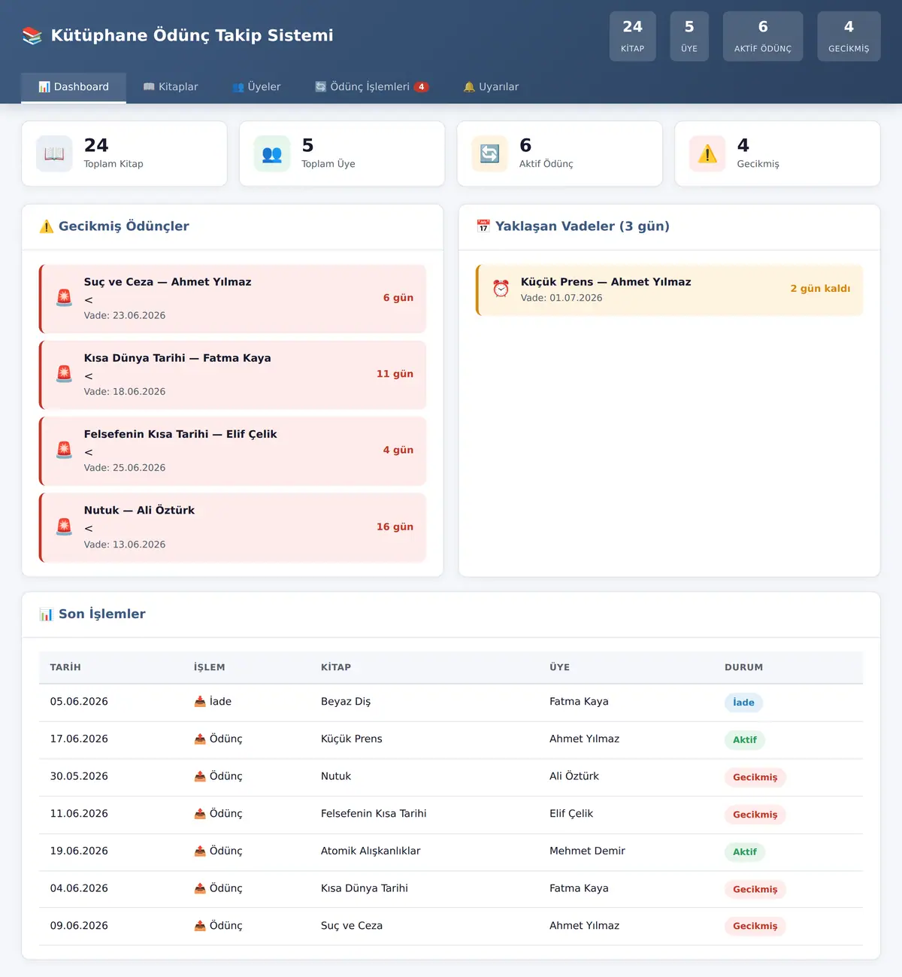The image size is (902, 977).
Task: Click the TARİH column header
Action: point(65,667)
